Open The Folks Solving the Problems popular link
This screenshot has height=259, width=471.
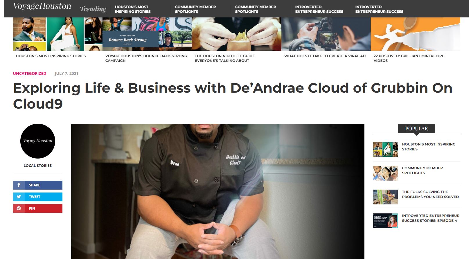430,194
